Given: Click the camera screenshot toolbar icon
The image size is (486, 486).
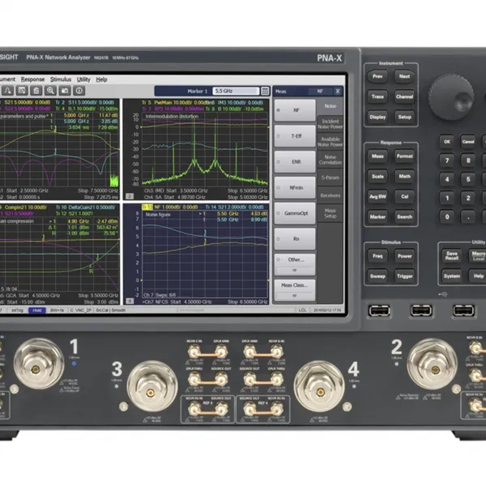Looking at the screenshot, I should point(65,91).
